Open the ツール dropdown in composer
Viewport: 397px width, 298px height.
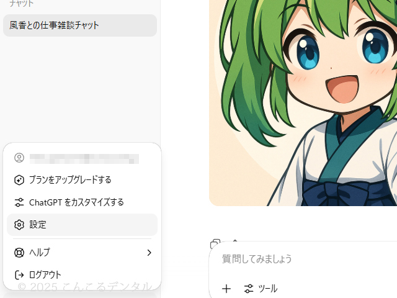coord(261,289)
